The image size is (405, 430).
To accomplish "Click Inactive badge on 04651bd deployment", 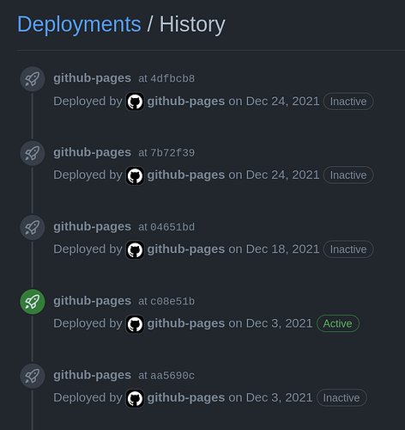I will pyautogui.click(x=348, y=249).
